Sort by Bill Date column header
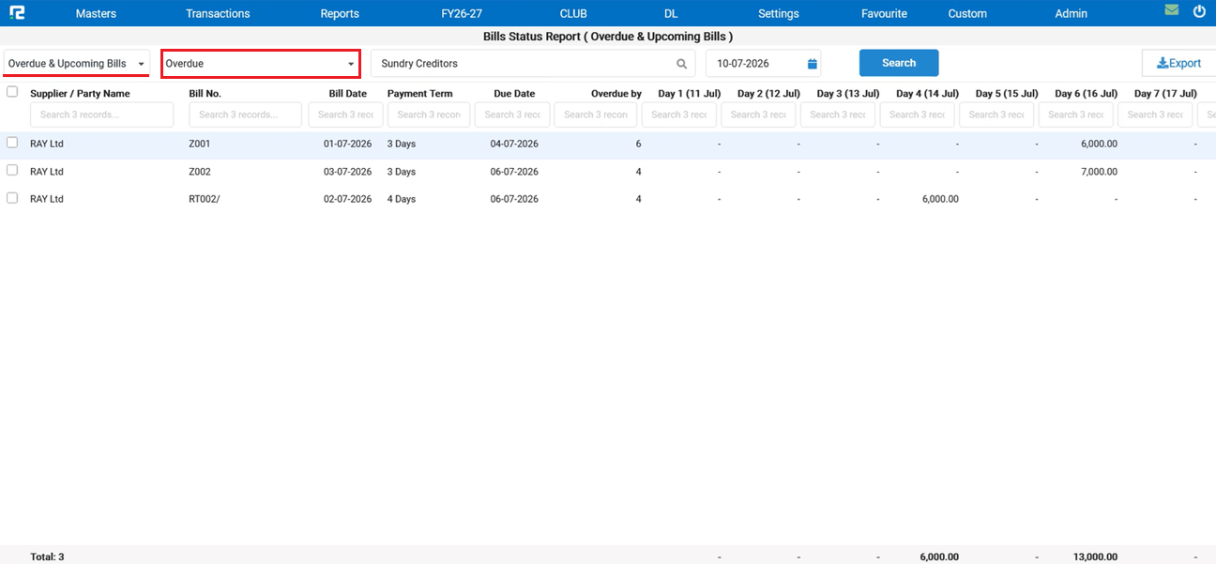1216x564 pixels. [347, 94]
